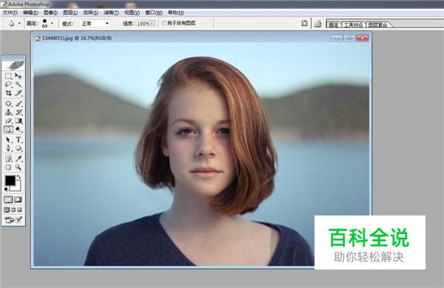This screenshot has width=444, height=288.
Task: Select the Magic Wand tool
Action: click(18, 84)
